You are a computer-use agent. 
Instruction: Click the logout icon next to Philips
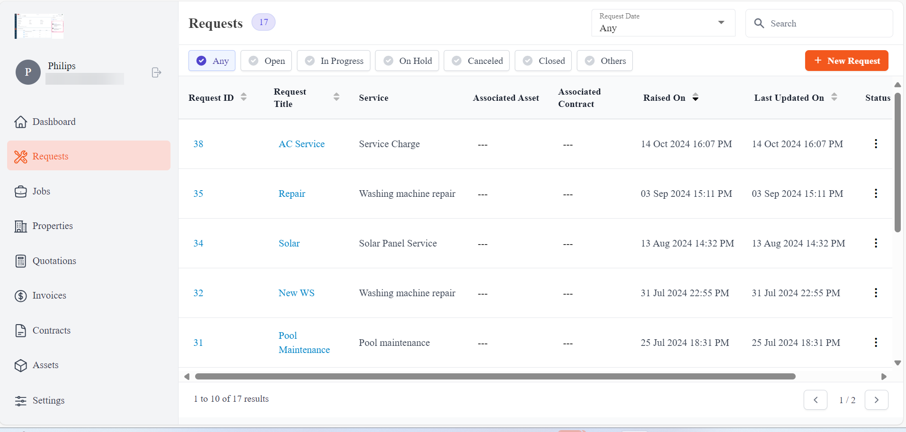click(156, 72)
